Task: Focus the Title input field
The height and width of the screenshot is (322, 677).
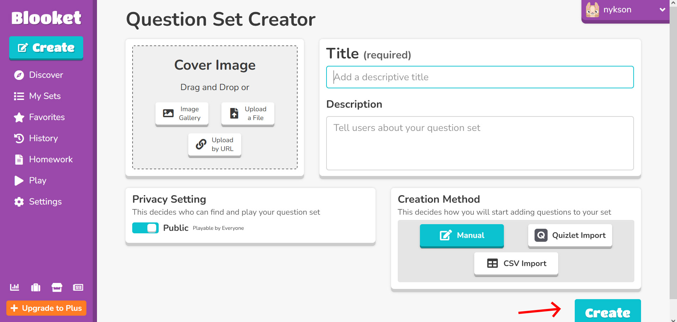Action: click(480, 77)
